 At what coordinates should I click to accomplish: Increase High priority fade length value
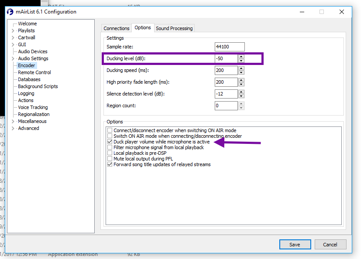click(x=241, y=80)
